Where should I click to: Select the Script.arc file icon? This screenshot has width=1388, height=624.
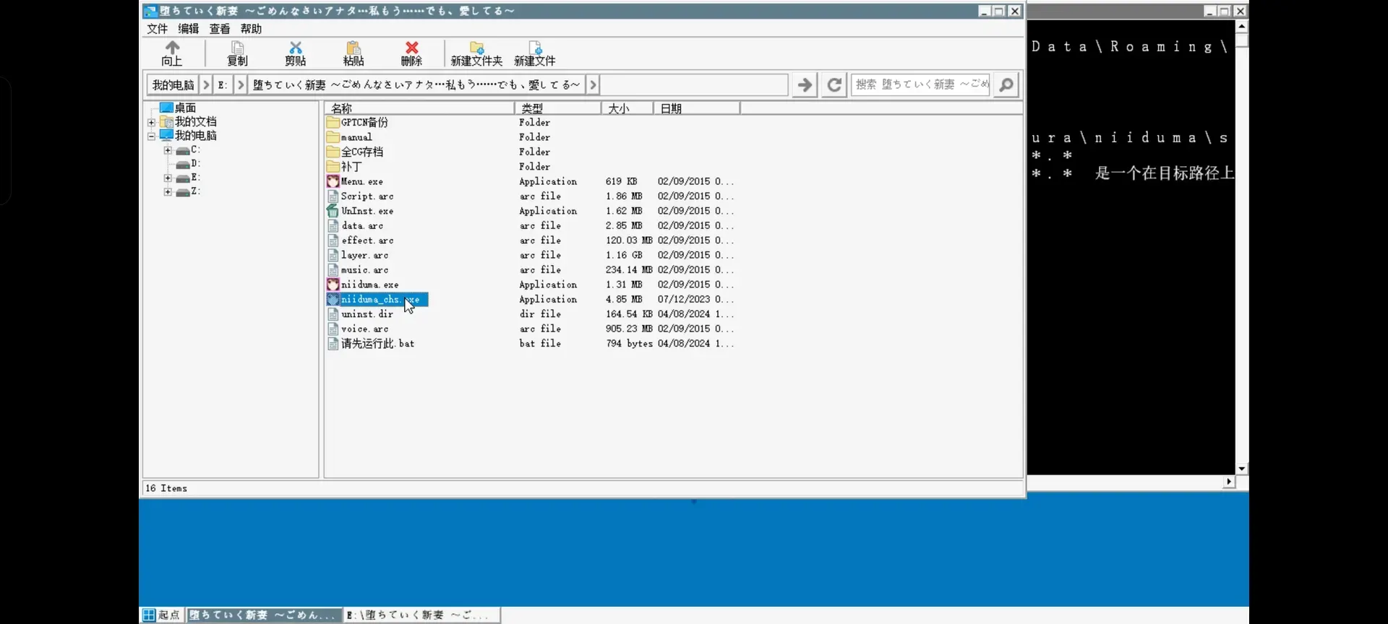(333, 196)
